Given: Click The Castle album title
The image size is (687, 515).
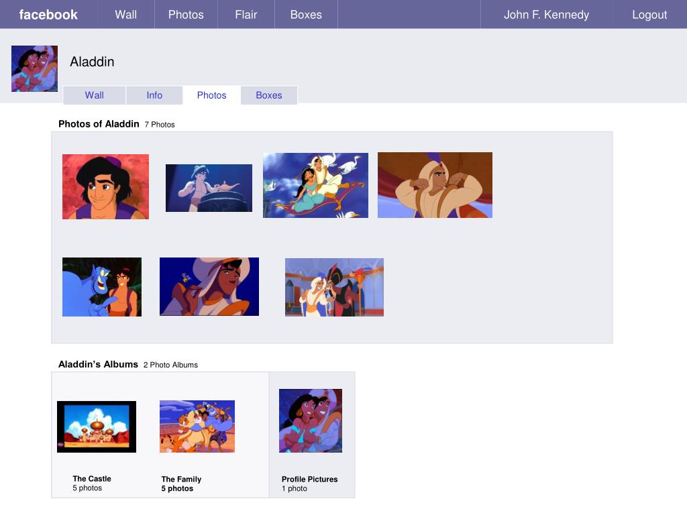Looking at the screenshot, I should [91, 479].
